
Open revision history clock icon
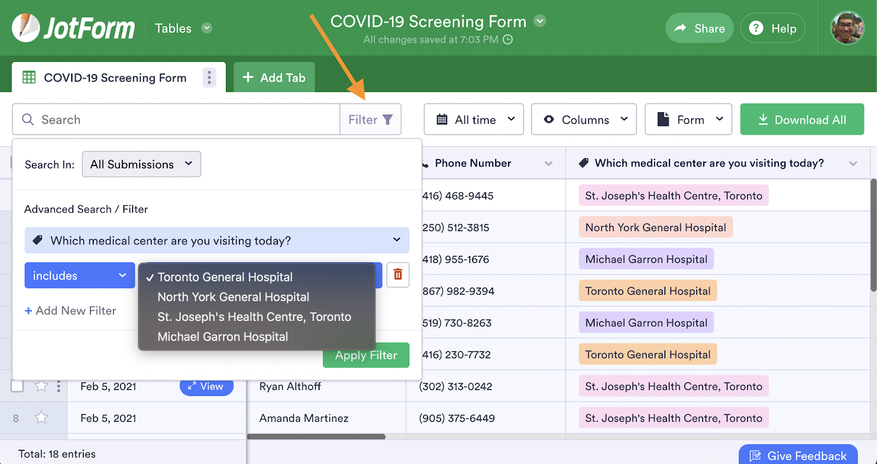(508, 39)
